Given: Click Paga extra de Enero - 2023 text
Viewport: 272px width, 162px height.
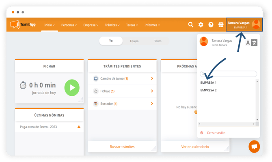Looking at the screenshot, I should [x=38, y=127].
